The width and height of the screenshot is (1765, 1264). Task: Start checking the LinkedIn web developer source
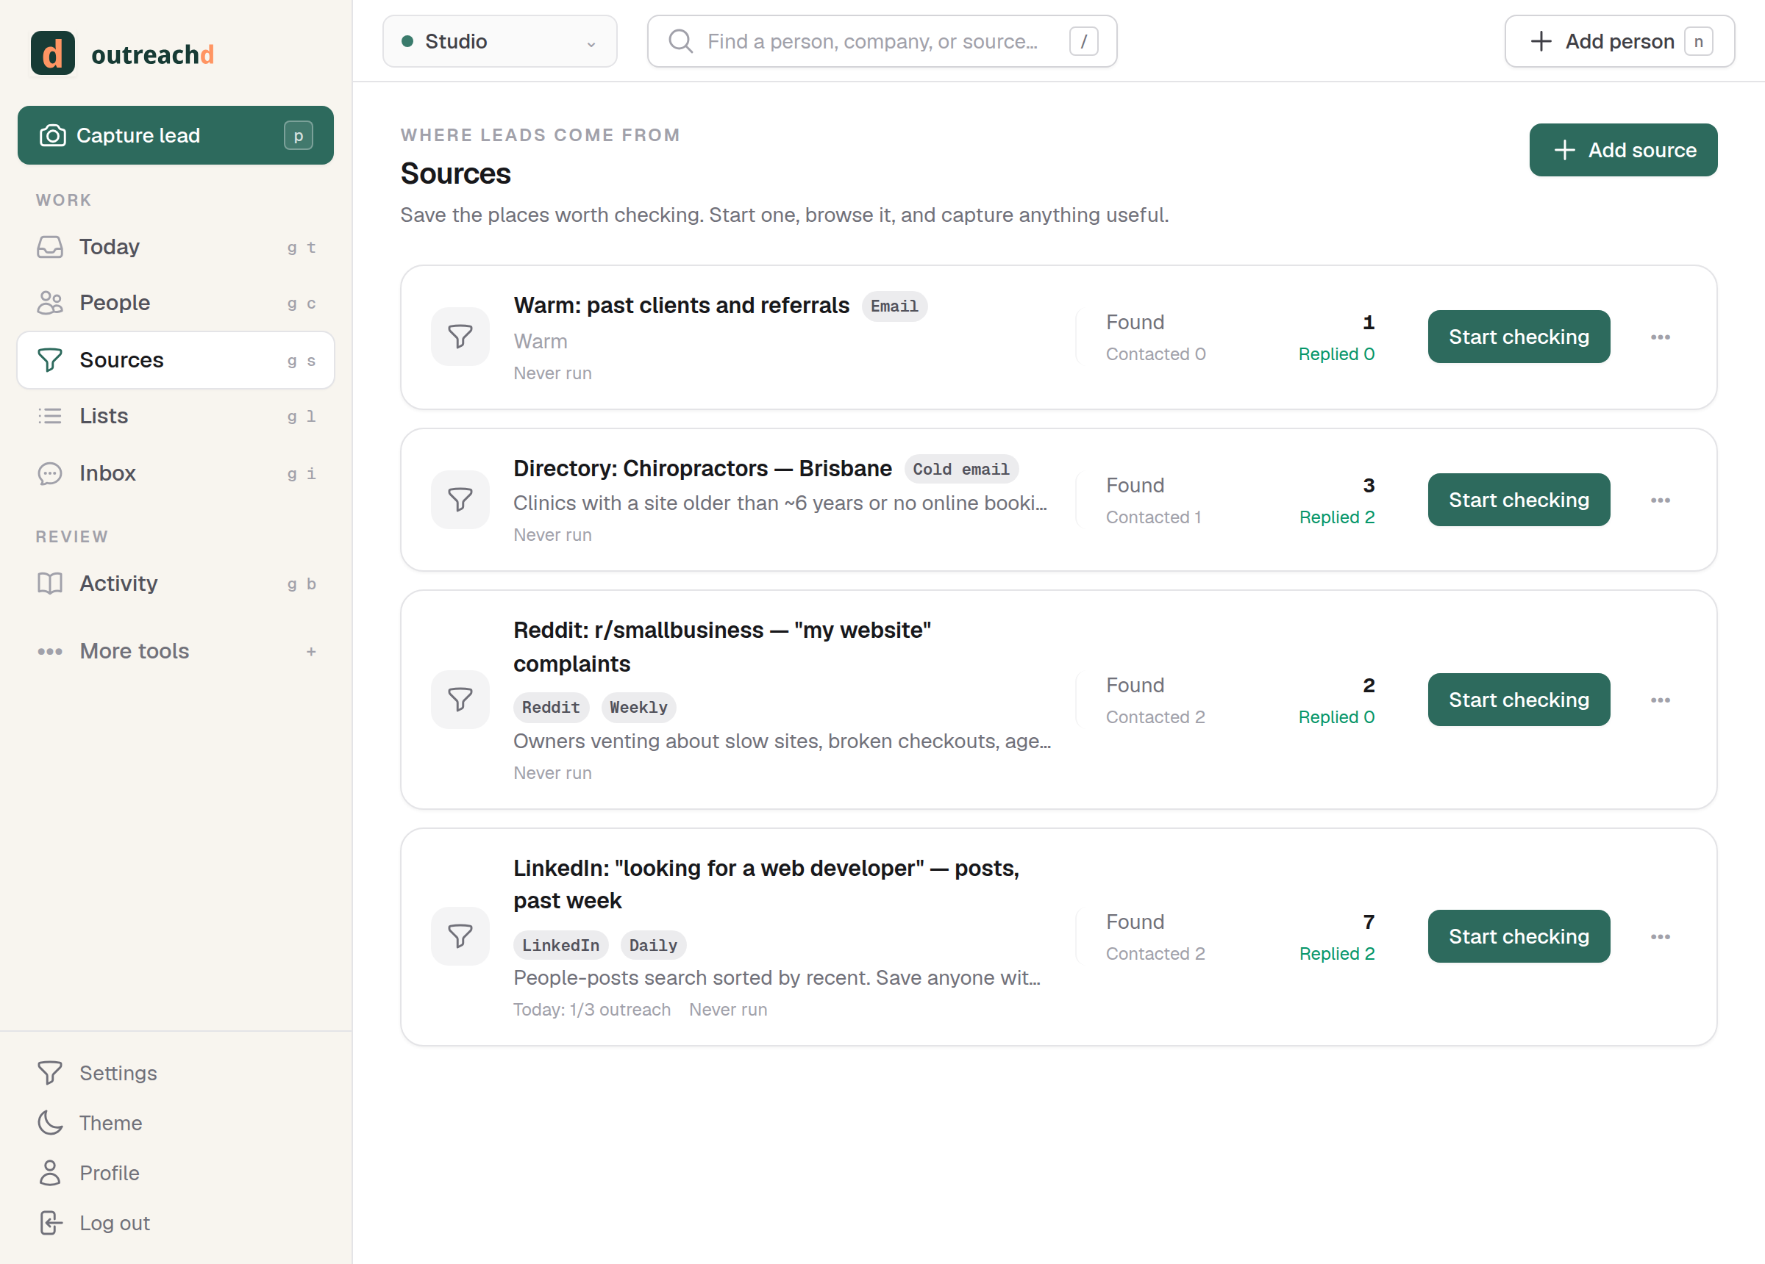(x=1519, y=936)
